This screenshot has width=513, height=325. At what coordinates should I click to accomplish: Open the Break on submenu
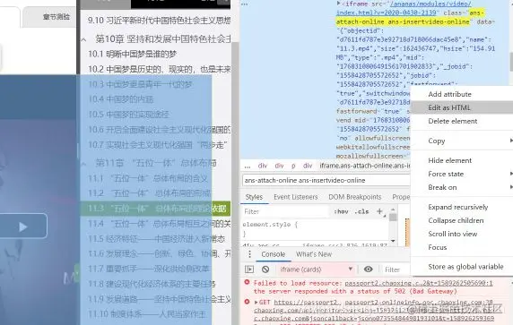(462, 187)
